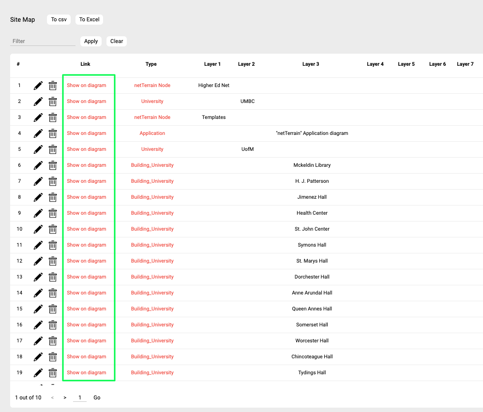Click pencil icon for Symons Hall row
The image size is (483, 412).
tap(38, 245)
